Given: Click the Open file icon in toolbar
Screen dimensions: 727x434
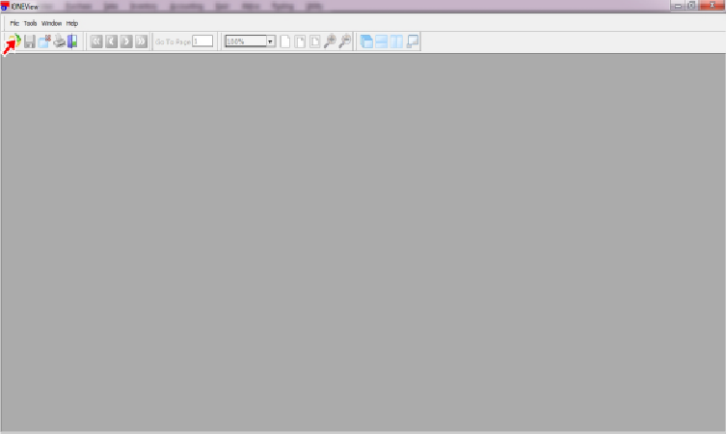Looking at the screenshot, I should click(x=14, y=41).
